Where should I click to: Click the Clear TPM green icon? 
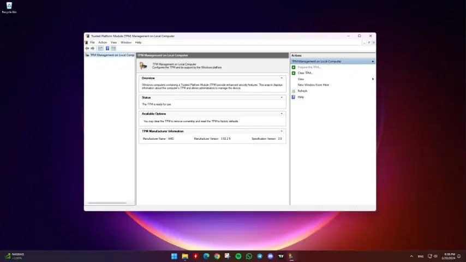coord(294,73)
